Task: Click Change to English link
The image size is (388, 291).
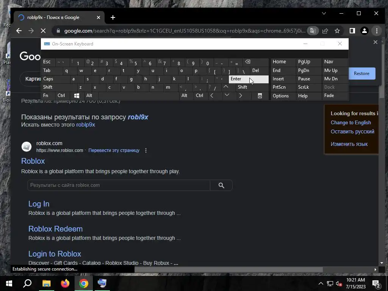Action: (x=350, y=123)
